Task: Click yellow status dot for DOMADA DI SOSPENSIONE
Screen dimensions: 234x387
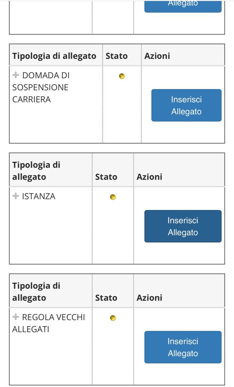Action: coord(122,76)
